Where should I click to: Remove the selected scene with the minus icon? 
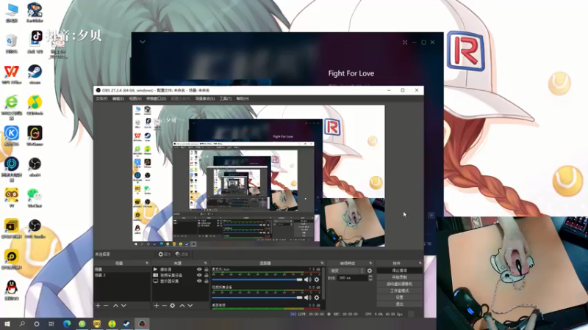106,306
